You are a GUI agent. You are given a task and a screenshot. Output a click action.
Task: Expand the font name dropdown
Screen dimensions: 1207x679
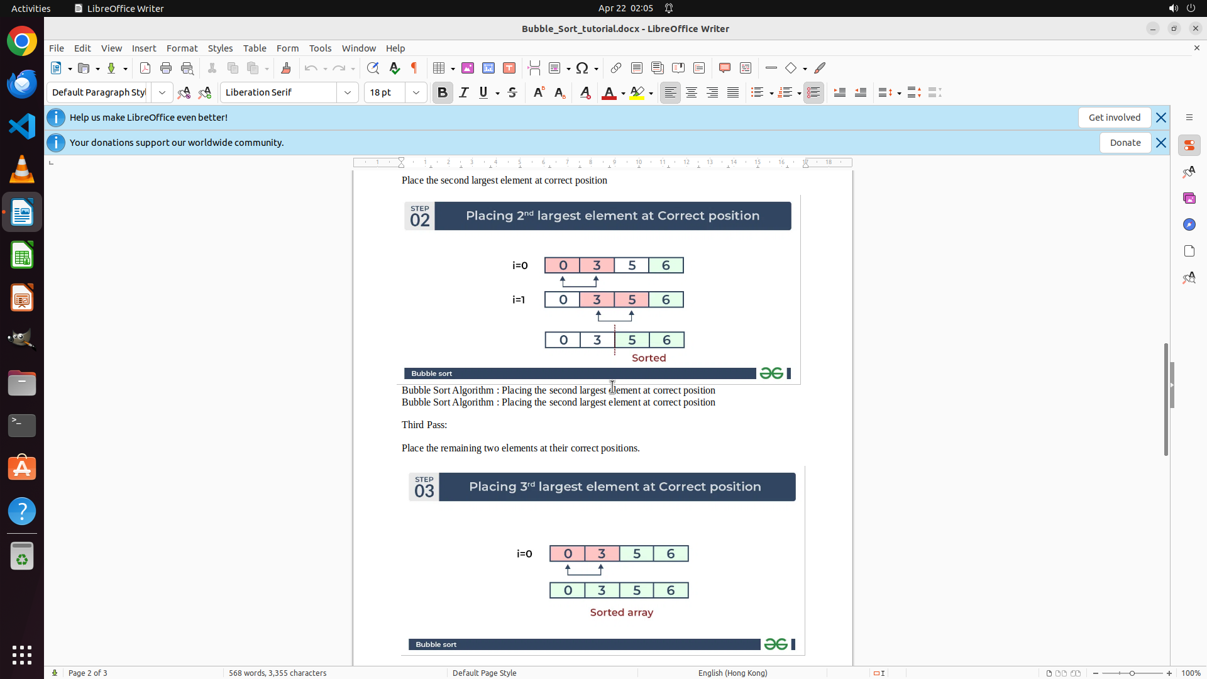(348, 92)
